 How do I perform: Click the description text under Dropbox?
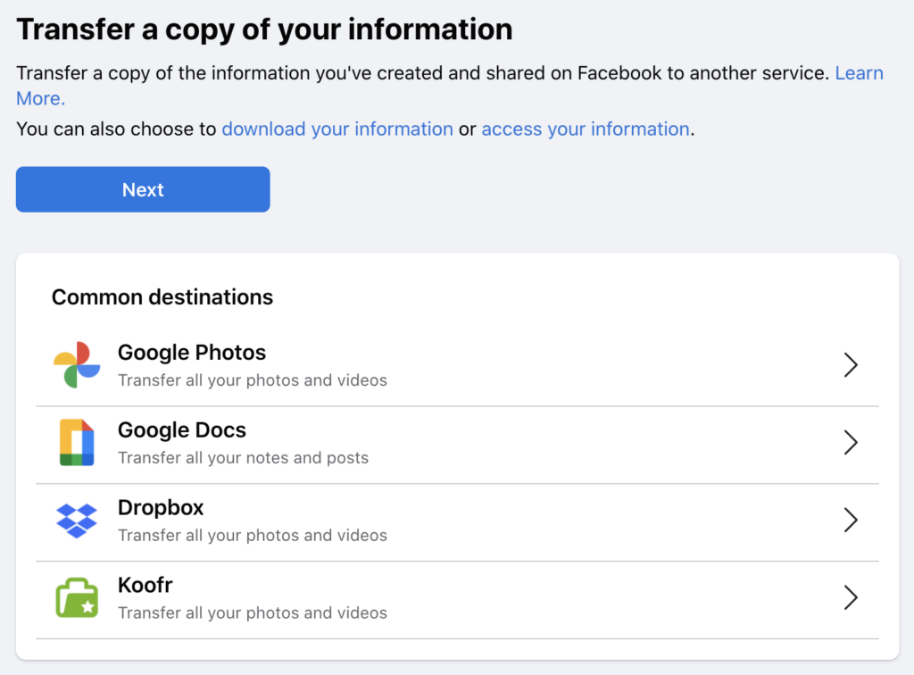tap(253, 536)
